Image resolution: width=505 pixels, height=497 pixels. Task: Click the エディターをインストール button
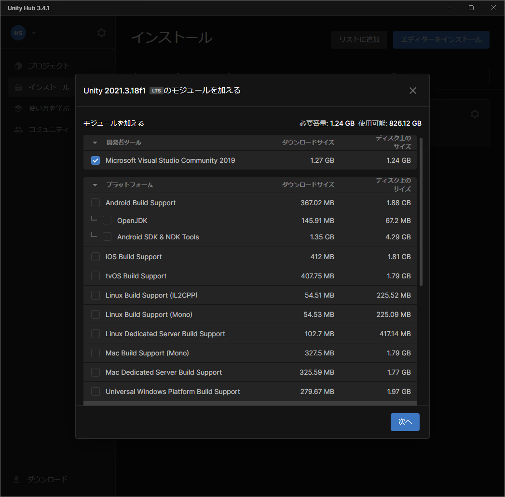click(441, 39)
